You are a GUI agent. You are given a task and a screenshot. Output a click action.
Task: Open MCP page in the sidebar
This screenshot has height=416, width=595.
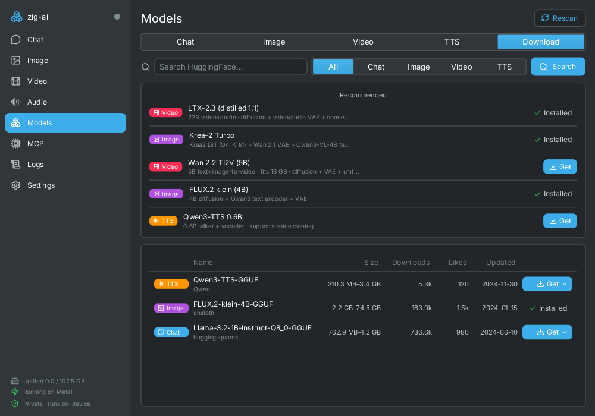tap(65, 144)
